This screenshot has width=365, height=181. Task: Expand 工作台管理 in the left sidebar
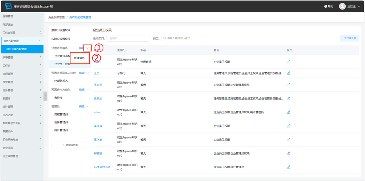(x=22, y=33)
